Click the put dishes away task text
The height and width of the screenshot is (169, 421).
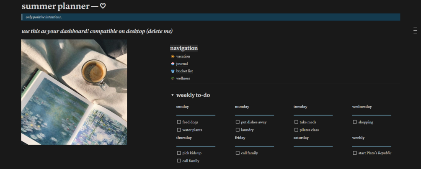(254, 122)
